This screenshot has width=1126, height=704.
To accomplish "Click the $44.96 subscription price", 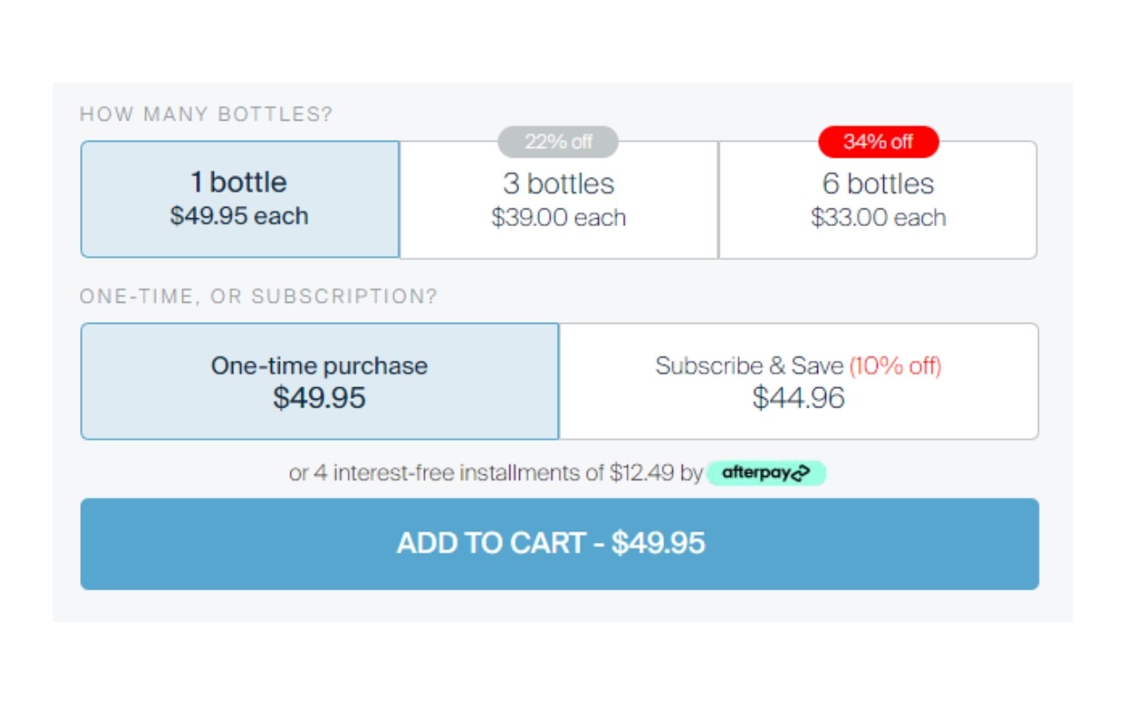I will (799, 398).
